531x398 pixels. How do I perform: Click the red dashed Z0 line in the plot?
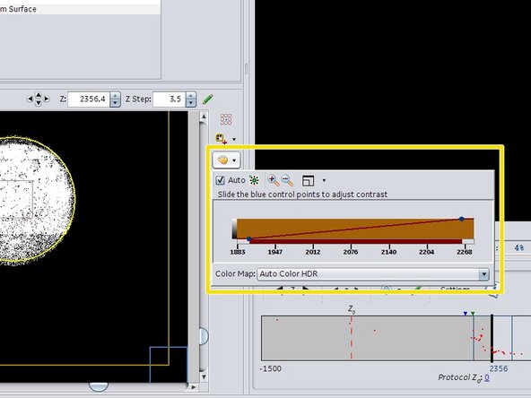click(x=352, y=337)
